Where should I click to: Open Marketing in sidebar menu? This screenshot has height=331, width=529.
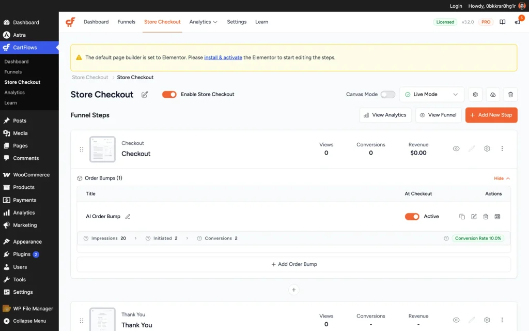[29, 225]
